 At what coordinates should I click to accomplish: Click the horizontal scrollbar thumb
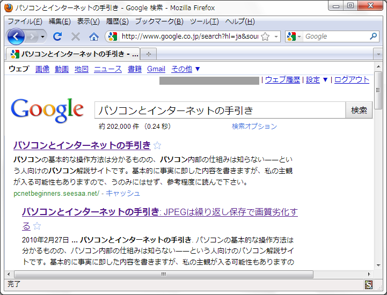(164, 274)
